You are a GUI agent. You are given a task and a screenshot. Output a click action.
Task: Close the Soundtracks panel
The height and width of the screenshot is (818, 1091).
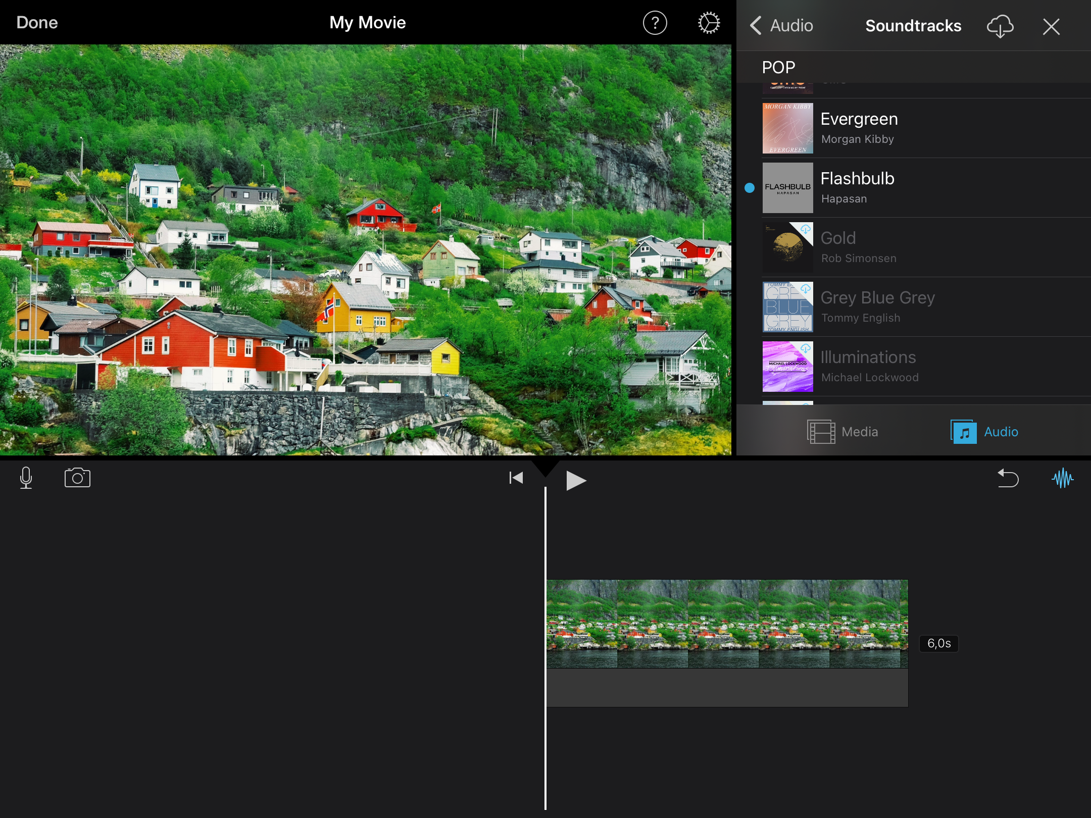[1050, 26]
